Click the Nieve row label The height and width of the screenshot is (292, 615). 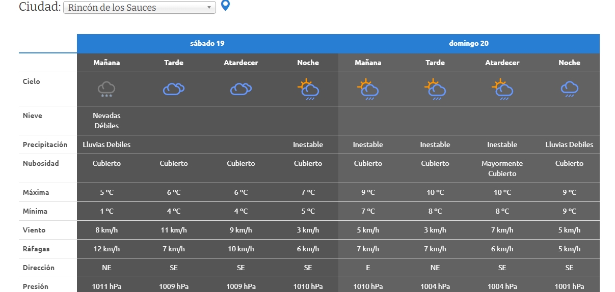32,115
